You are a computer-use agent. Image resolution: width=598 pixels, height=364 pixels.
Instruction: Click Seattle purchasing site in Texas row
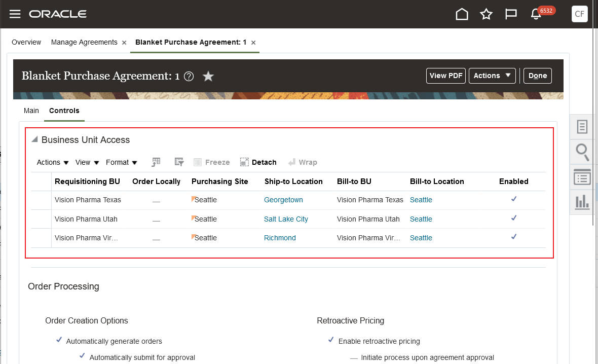(x=206, y=200)
